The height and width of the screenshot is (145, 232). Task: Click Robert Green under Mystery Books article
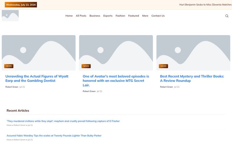pyautogui.click(x=166, y=87)
